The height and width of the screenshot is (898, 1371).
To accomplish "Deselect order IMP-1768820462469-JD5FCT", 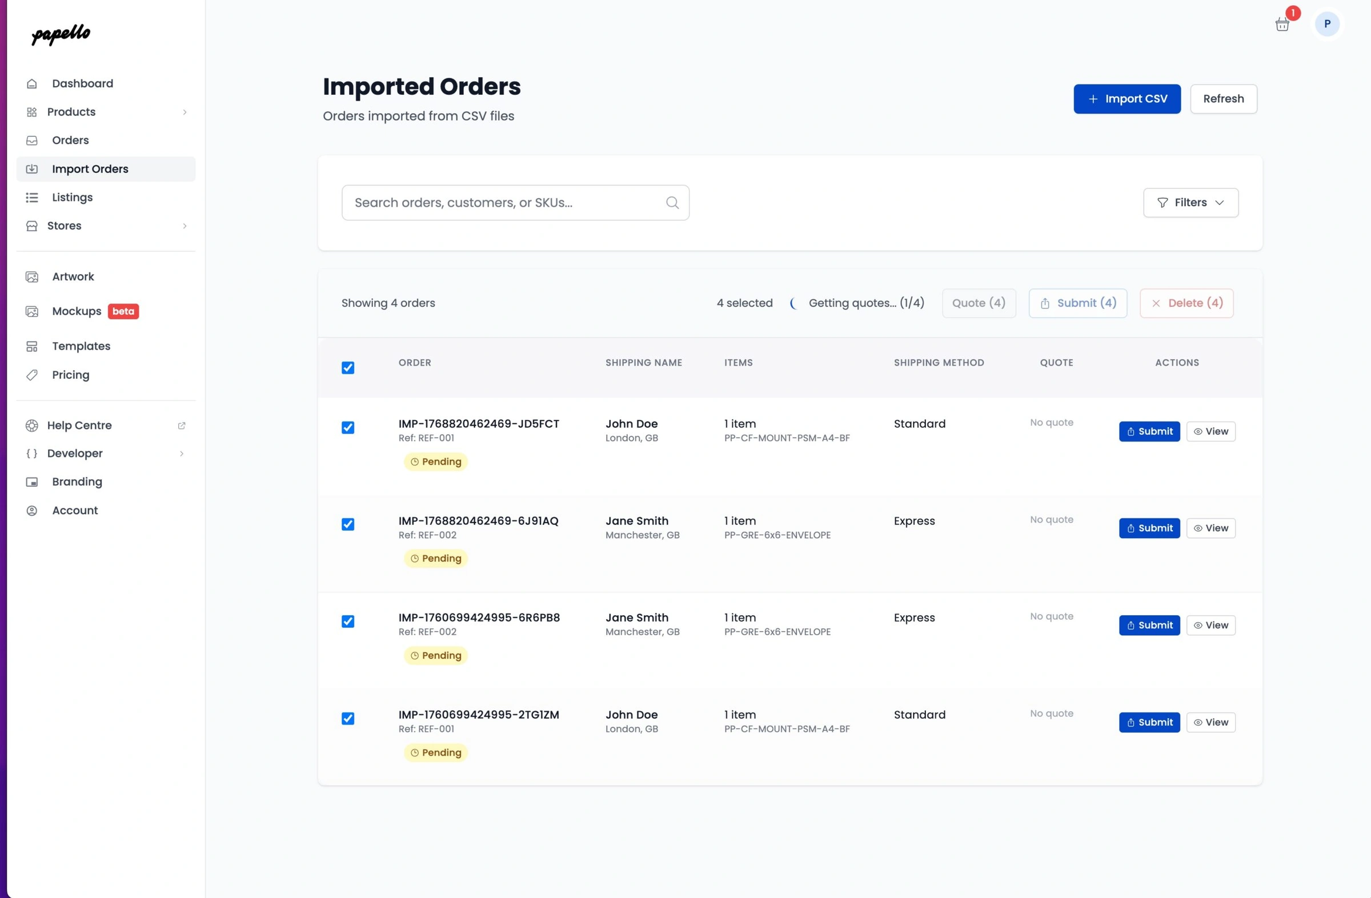I will 348,428.
